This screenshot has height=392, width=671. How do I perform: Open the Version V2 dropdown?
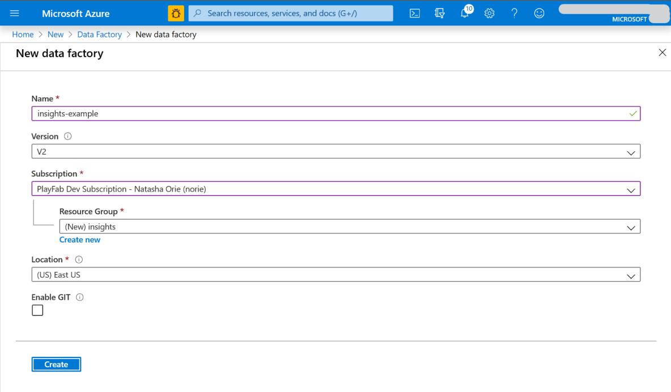(x=336, y=151)
